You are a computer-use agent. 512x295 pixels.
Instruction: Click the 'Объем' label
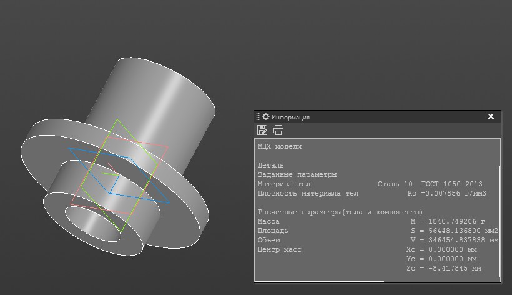[268, 240]
